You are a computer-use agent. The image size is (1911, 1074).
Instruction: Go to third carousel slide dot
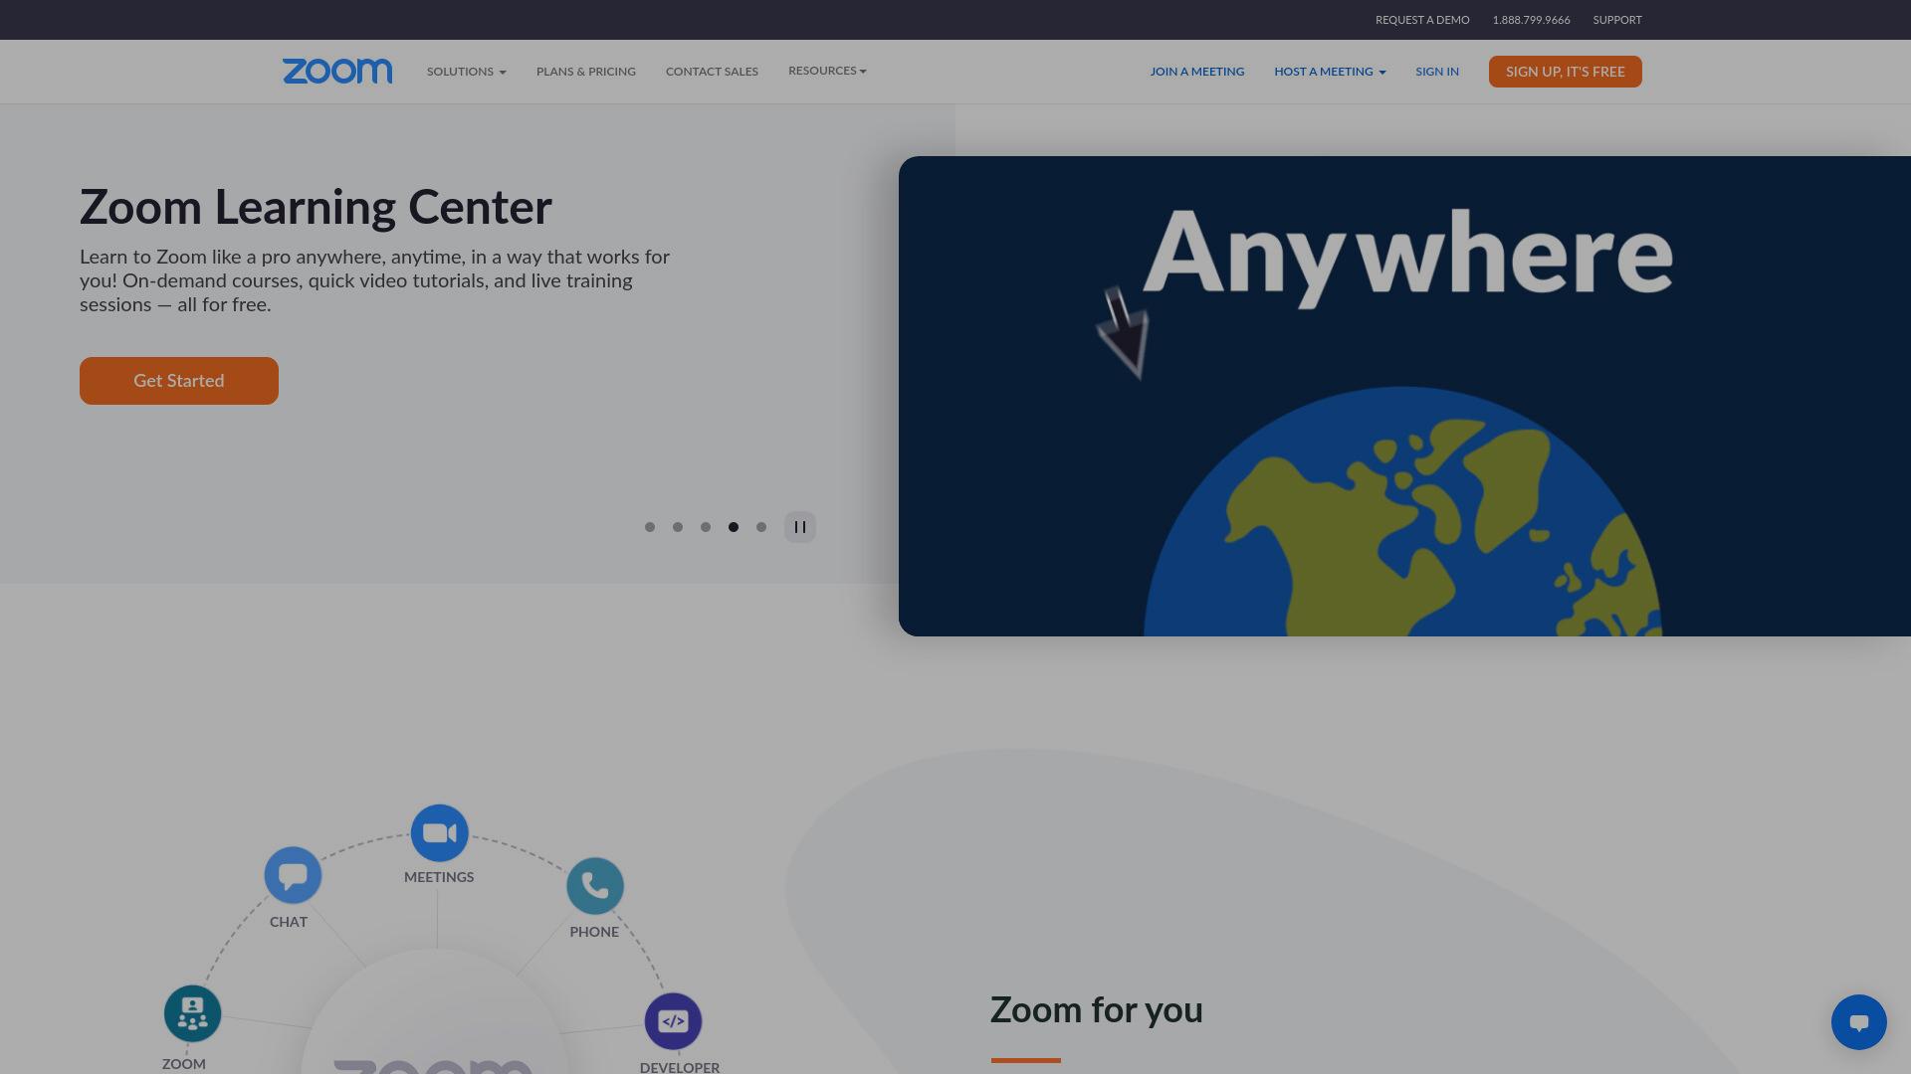click(706, 527)
